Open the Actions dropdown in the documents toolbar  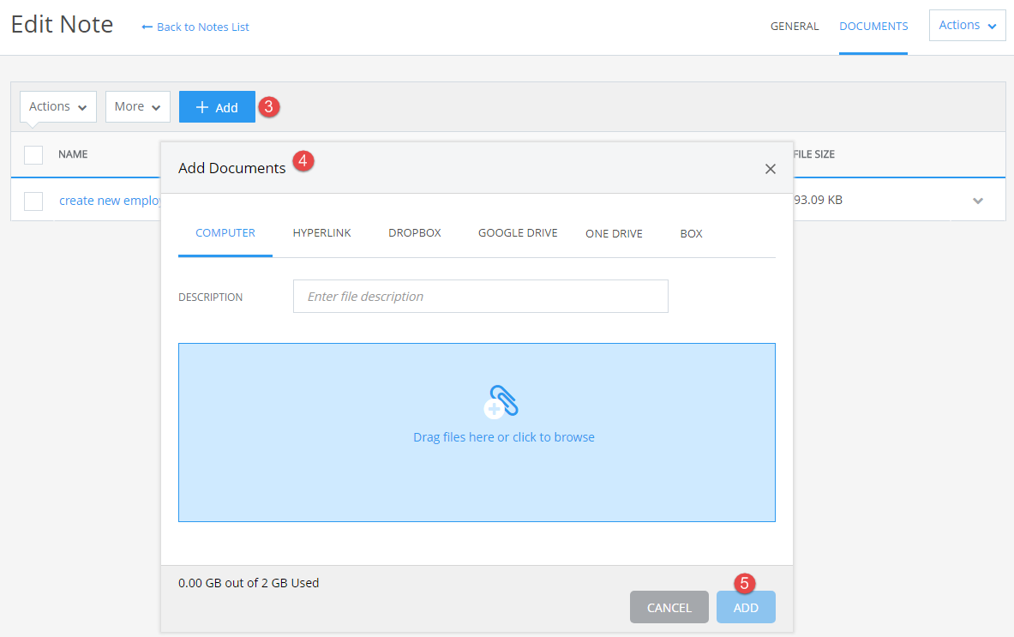(58, 106)
